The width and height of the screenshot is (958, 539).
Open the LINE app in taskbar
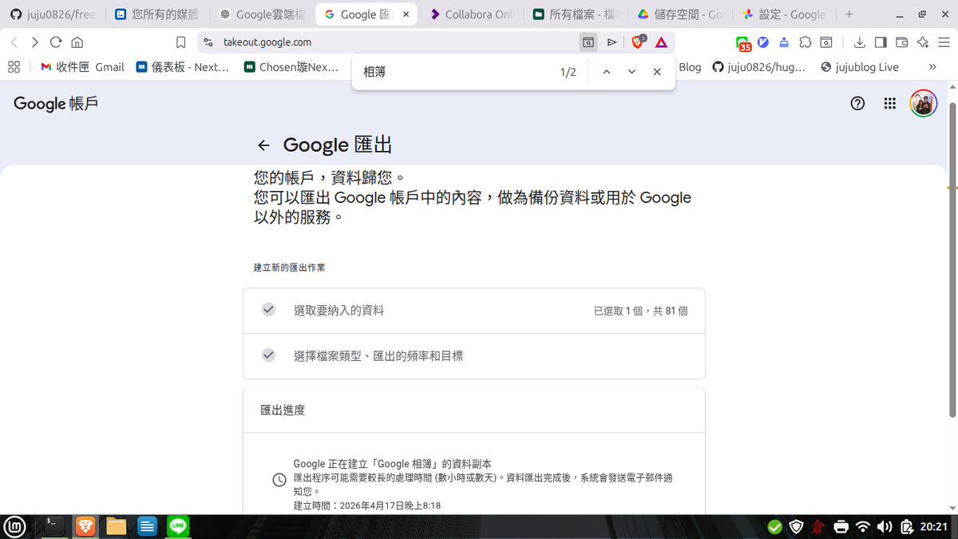pos(178,525)
